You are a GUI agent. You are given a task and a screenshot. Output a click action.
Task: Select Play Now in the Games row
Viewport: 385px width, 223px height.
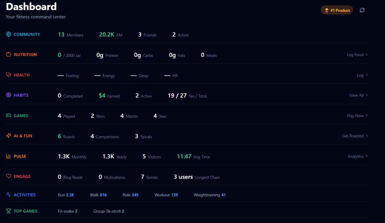pos(357,116)
